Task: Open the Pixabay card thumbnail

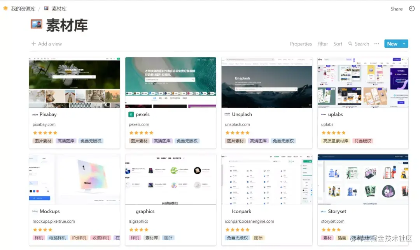Action: [x=74, y=82]
